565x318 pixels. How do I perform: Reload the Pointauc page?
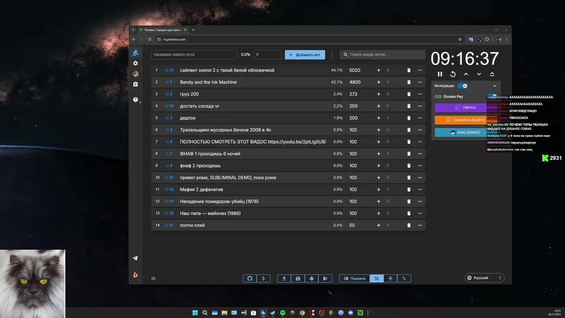pyautogui.click(x=150, y=39)
